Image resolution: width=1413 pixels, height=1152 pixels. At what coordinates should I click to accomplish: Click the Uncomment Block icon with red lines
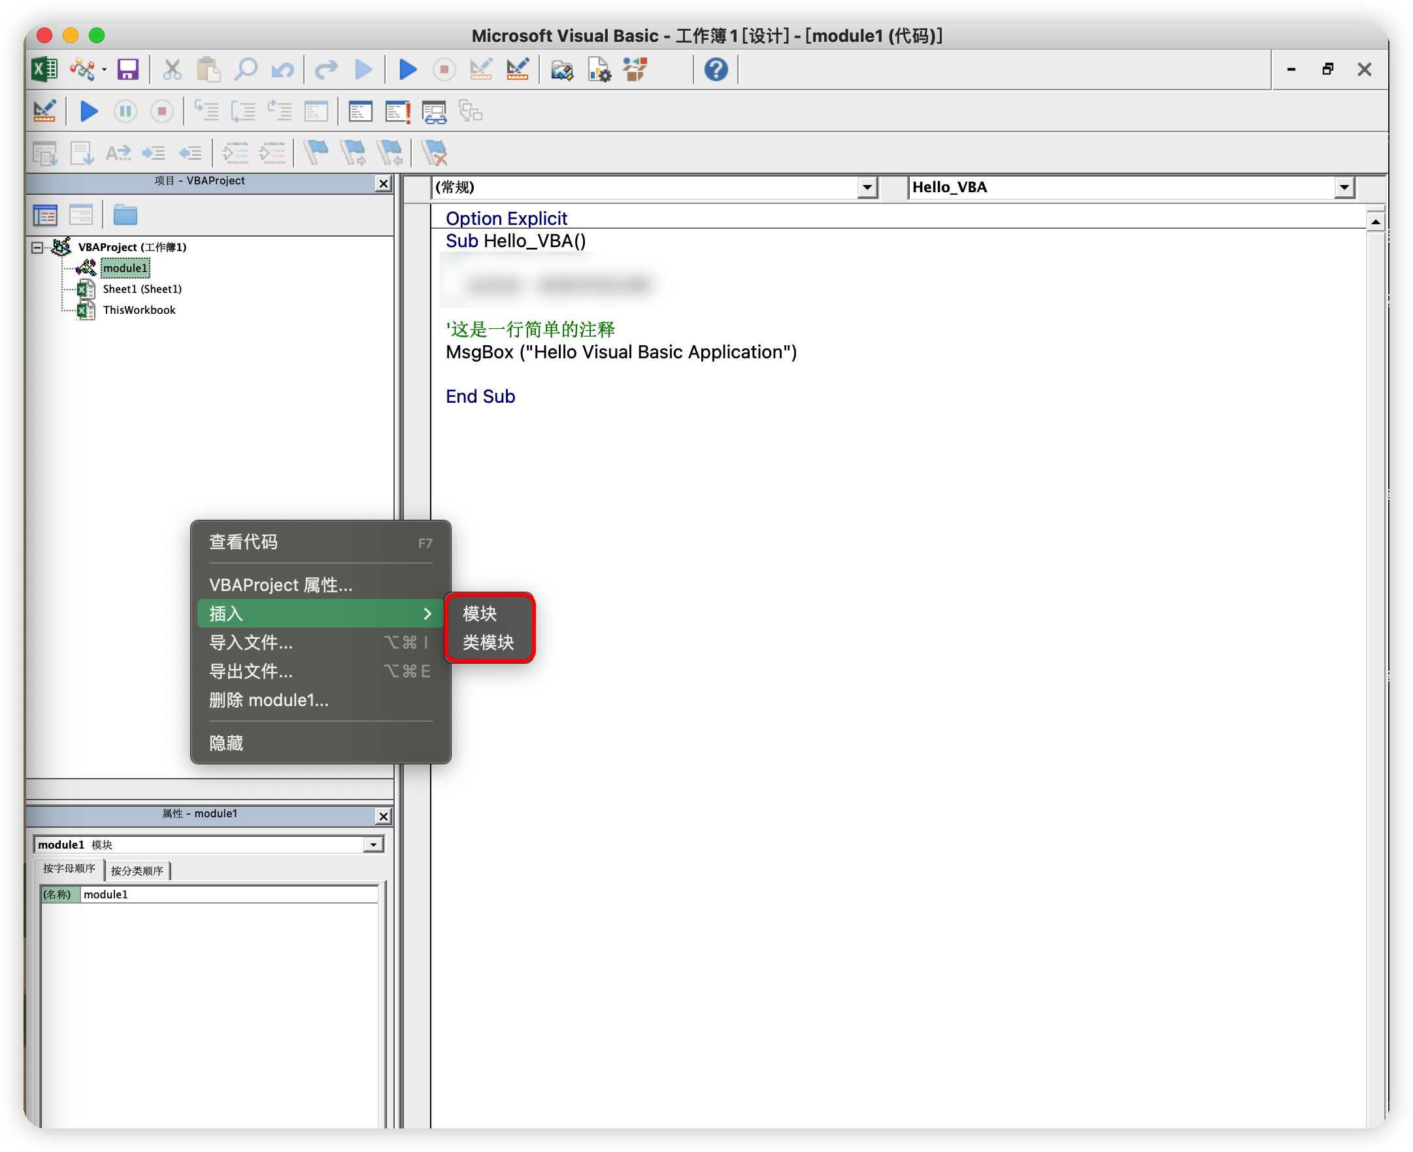[271, 153]
